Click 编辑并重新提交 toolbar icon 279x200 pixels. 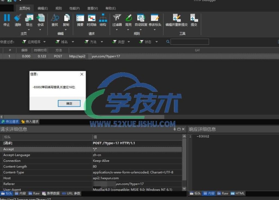tap(177, 18)
